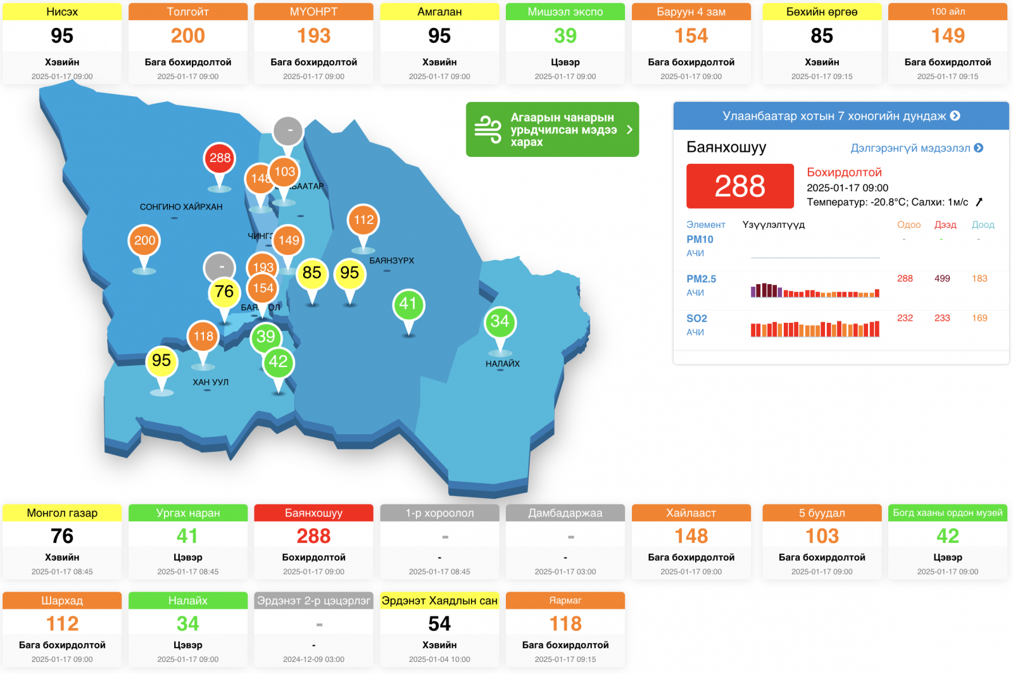
Task: Open the Эрдэнэт Хаядлын сан card
Action: point(439,629)
